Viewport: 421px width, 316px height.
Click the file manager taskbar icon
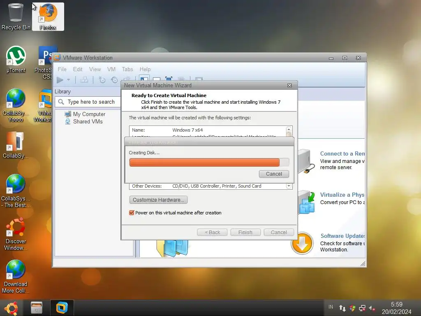[37, 308]
